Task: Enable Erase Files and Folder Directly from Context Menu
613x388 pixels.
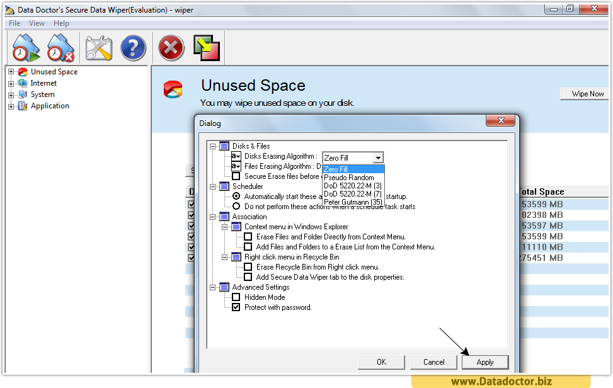Action: pos(248,237)
